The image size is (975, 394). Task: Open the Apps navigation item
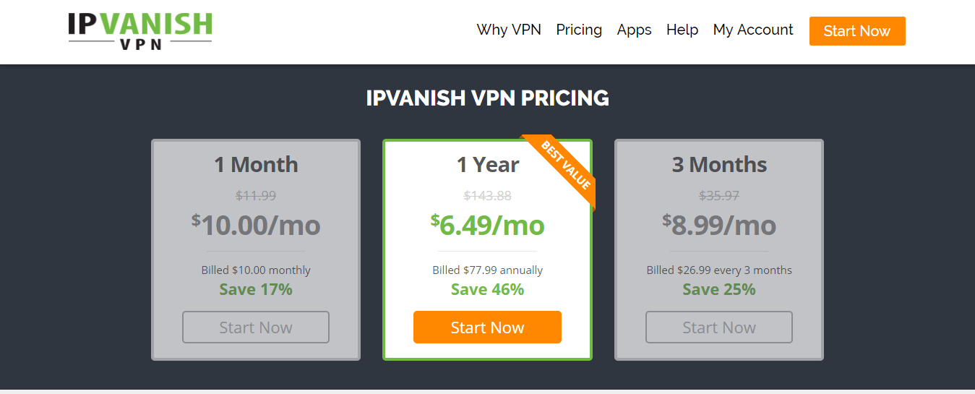(x=634, y=30)
